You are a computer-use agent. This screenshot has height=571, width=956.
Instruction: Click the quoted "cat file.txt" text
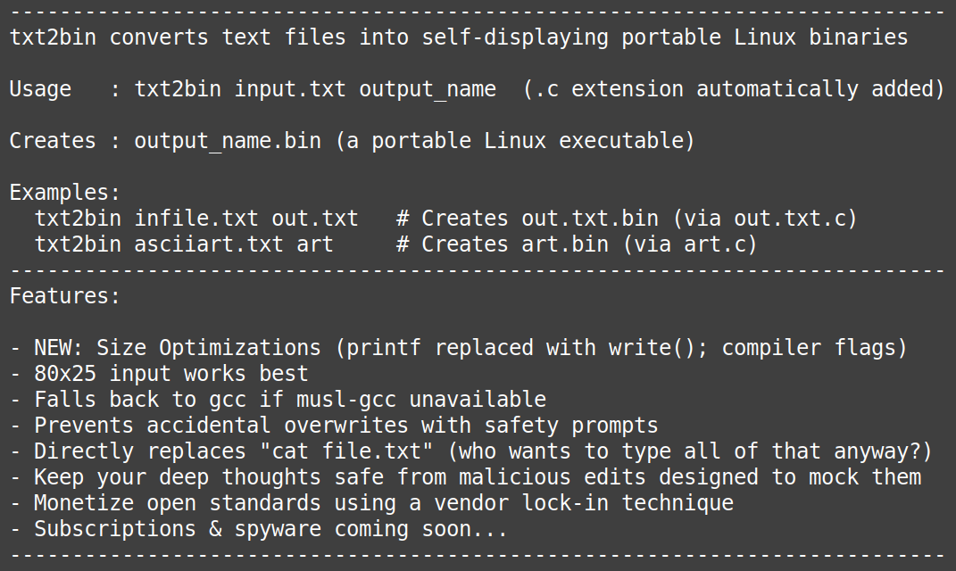pos(346,451)
